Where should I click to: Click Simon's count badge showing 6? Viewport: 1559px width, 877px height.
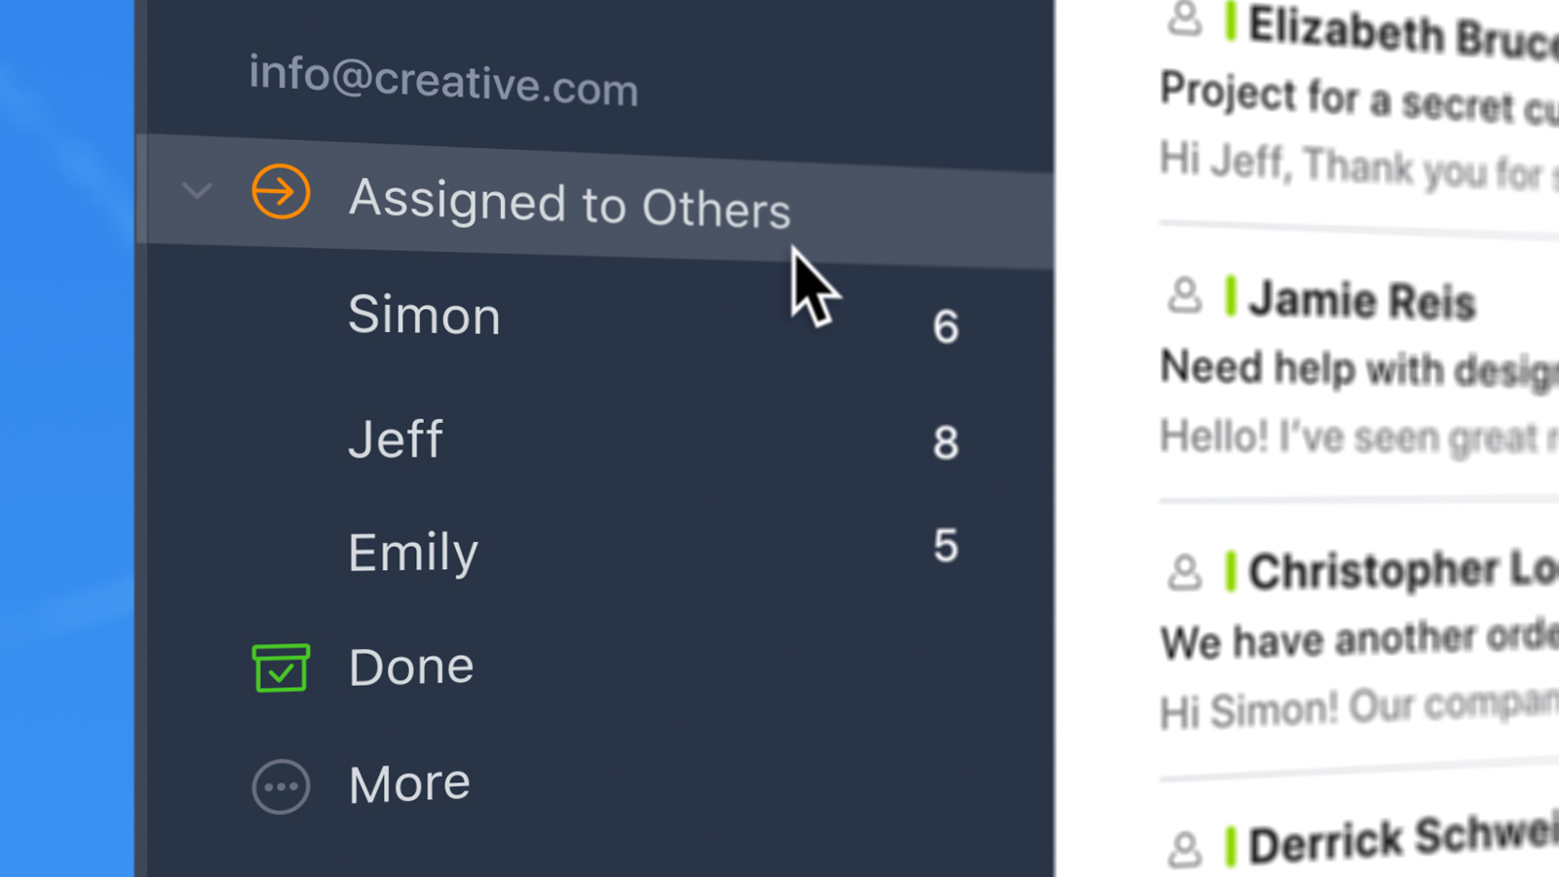(945, 327)
